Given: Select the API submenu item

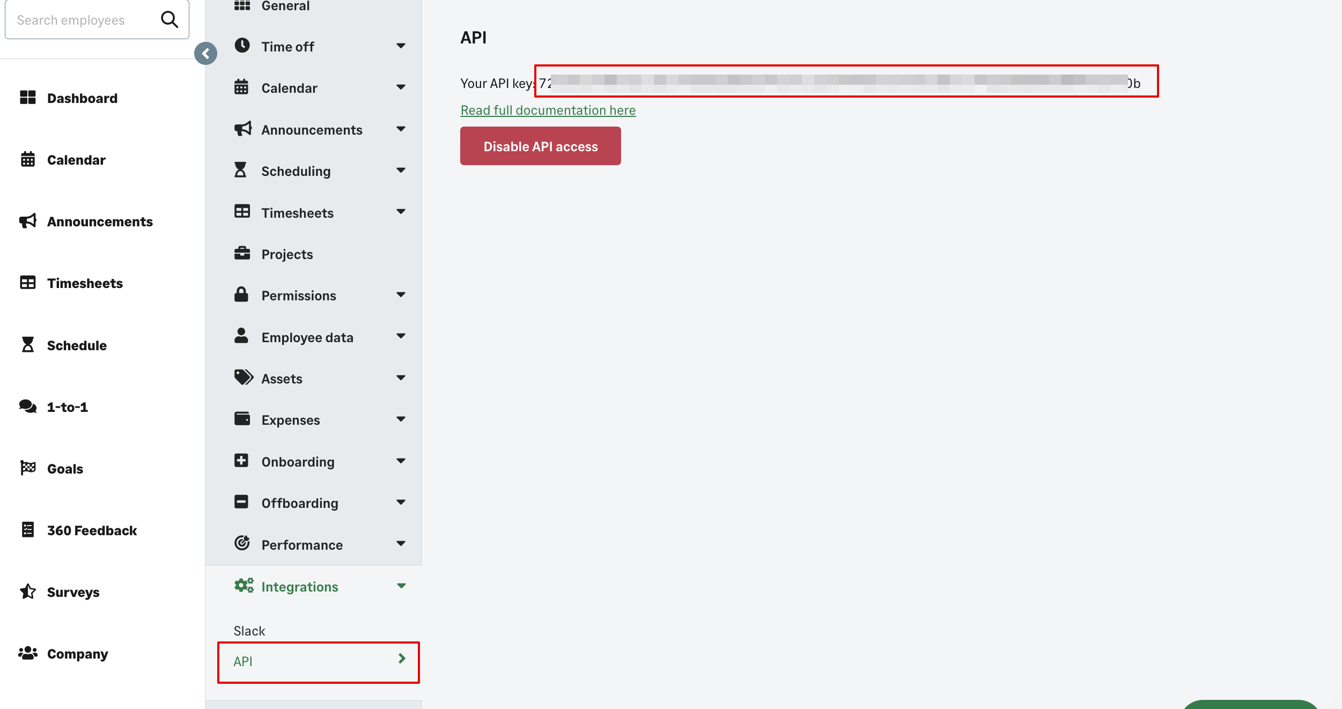Looking at the screenshot, I should pos(318,662).
